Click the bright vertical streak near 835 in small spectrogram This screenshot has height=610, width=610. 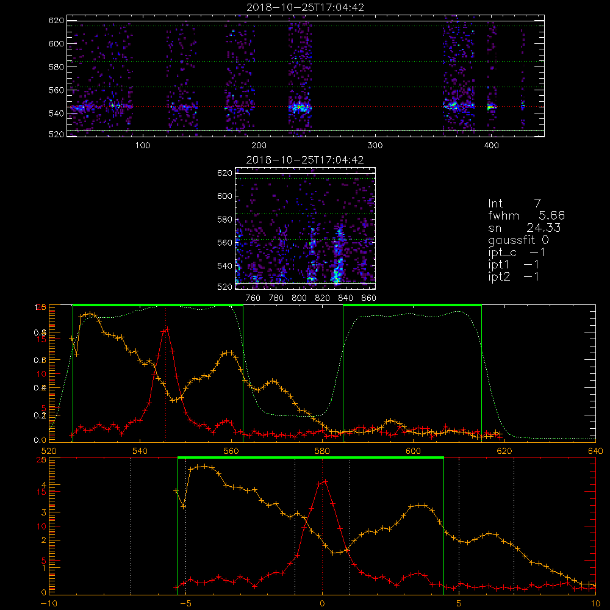click(338, 255)
